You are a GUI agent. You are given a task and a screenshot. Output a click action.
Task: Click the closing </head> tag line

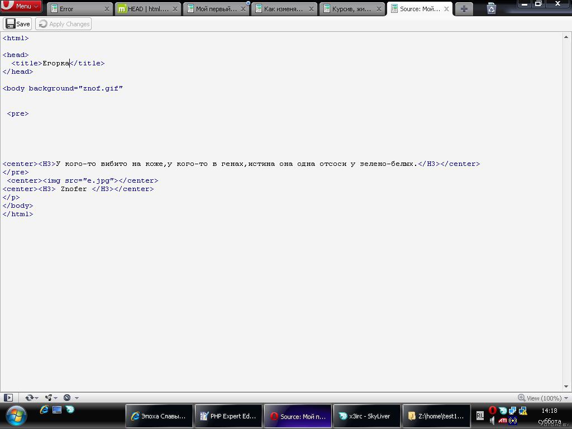pos(18,71)
